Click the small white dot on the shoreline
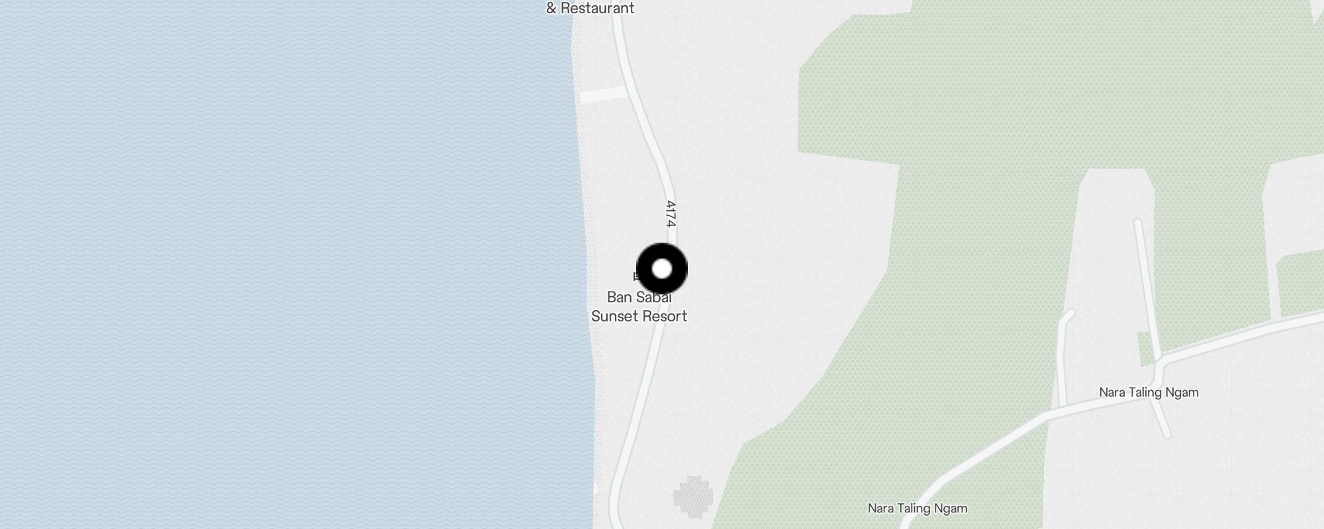The height and width of the screenshot is (529, 1324). click(595, 489)
